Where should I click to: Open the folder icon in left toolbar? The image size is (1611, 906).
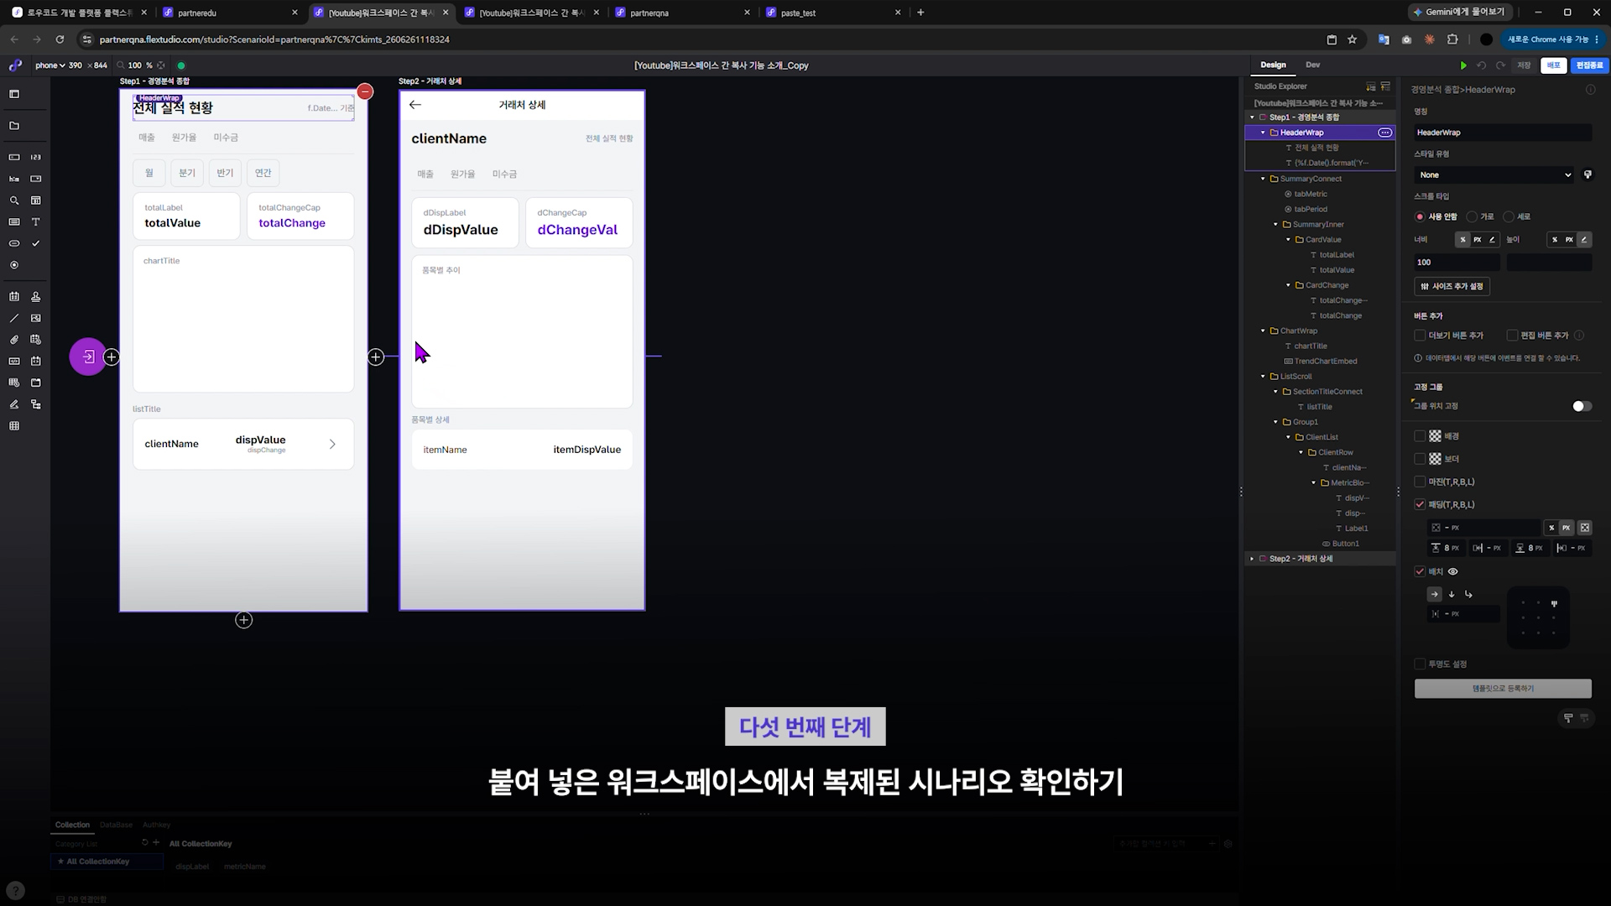14,126
